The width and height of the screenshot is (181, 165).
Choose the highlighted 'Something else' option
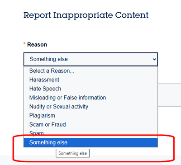click(x=90, y=142)
